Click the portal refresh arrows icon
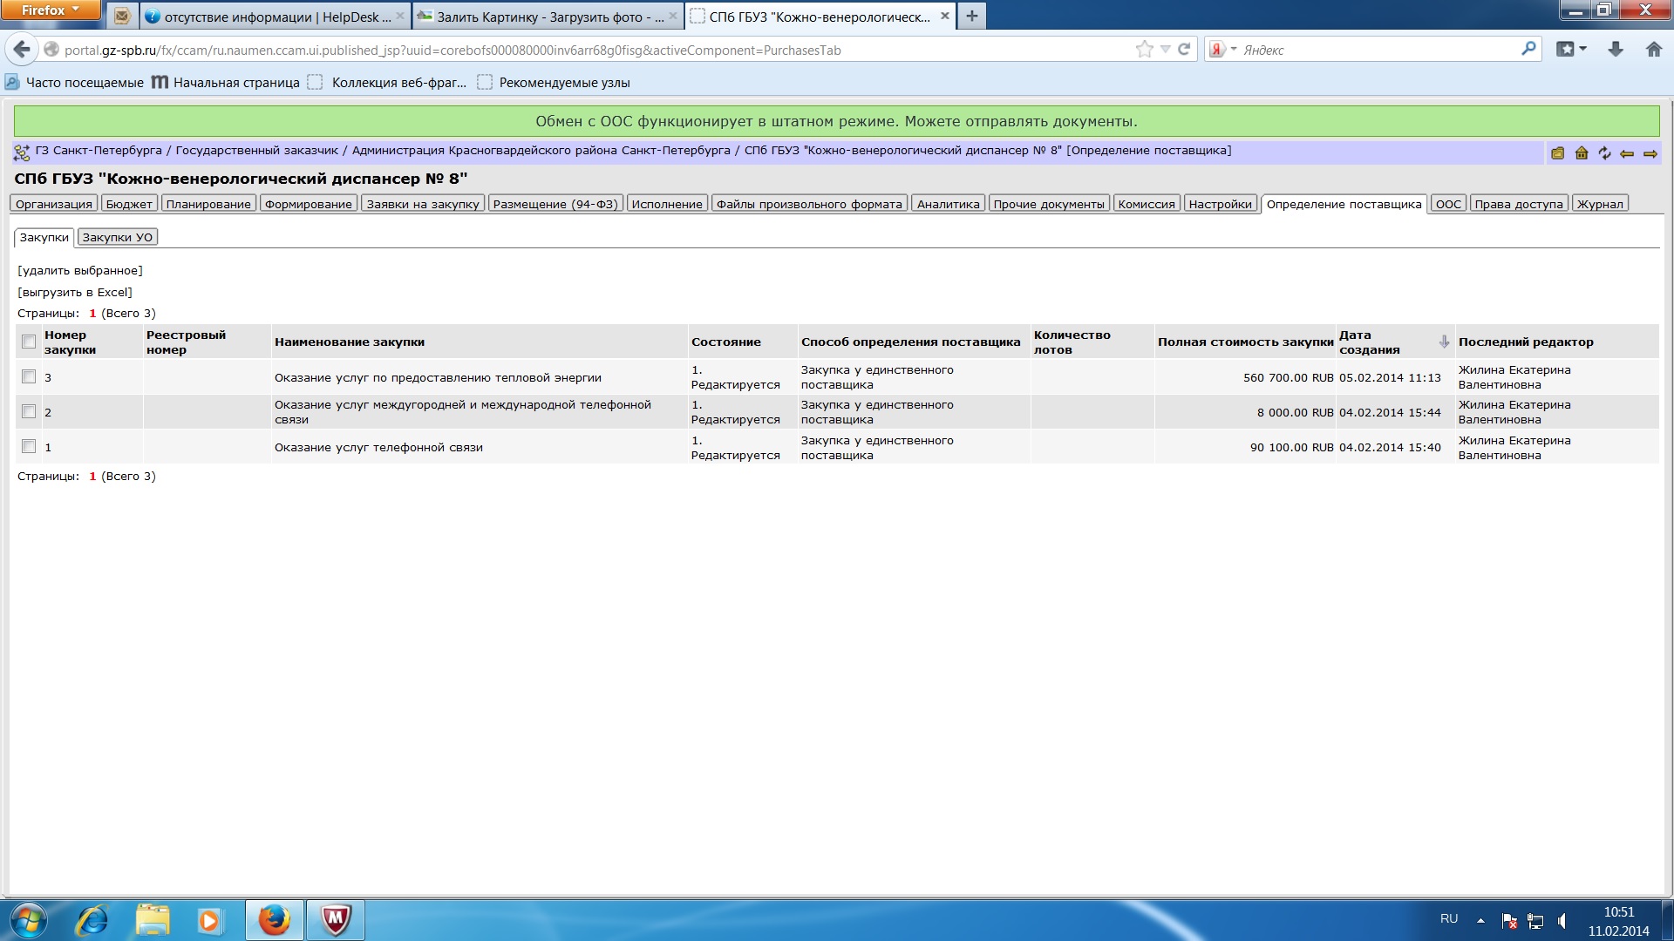This screenshot has height=941, width=1674. coord(1604,153)
